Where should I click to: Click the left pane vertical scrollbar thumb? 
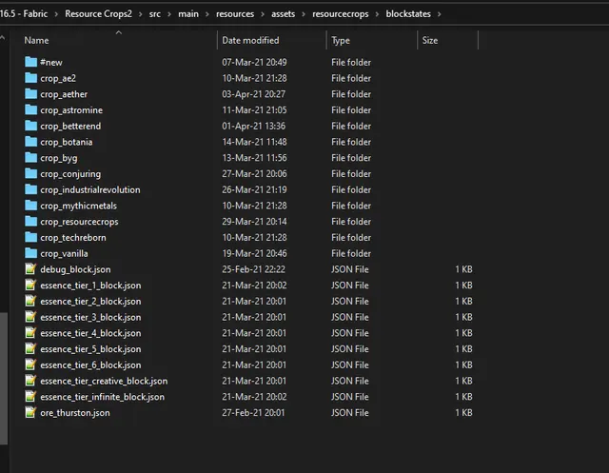(x=4, y=378)
